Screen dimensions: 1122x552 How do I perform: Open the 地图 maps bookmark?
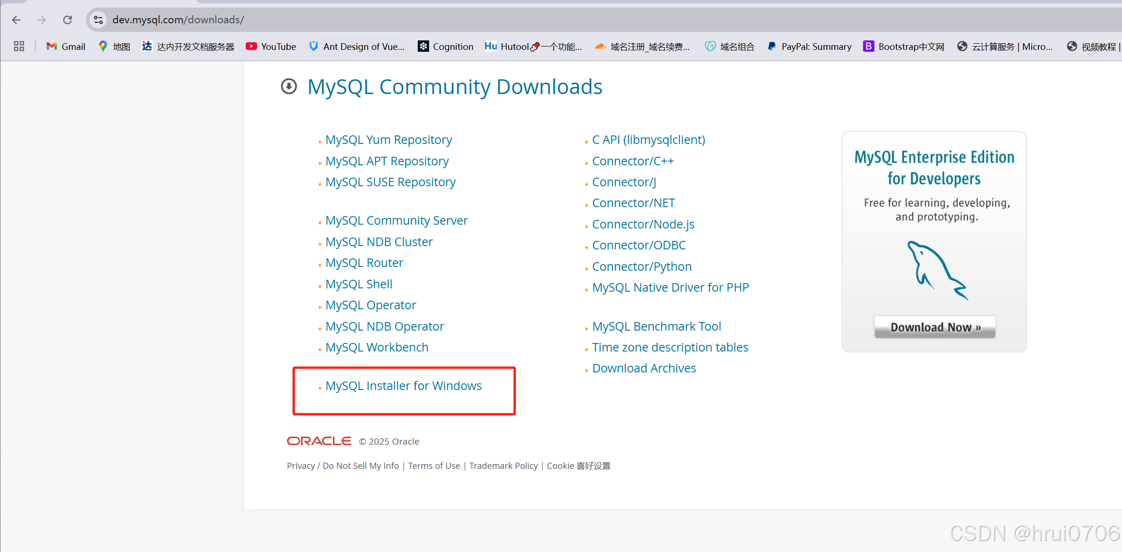(114, 46)
